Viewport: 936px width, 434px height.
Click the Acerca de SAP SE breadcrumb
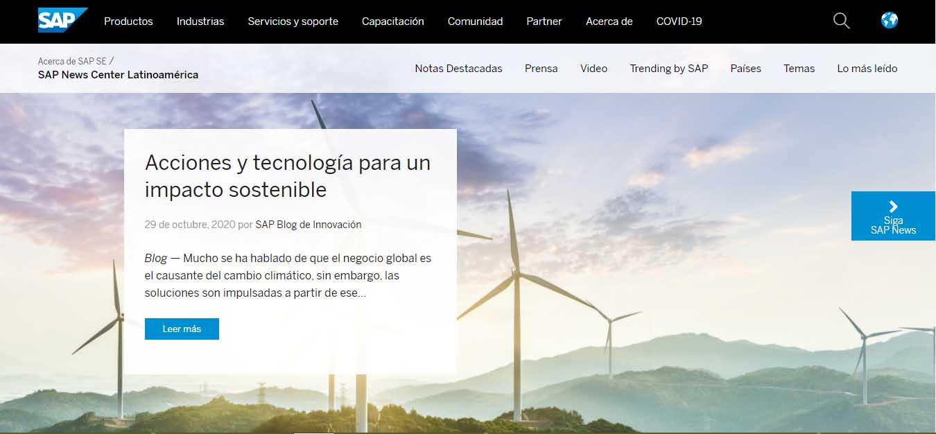coord(72,61)
